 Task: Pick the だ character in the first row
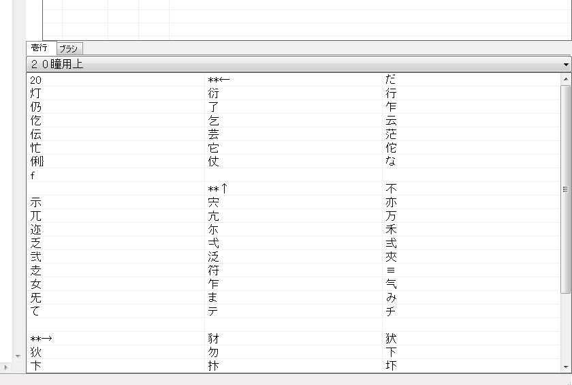pos(390,80)
